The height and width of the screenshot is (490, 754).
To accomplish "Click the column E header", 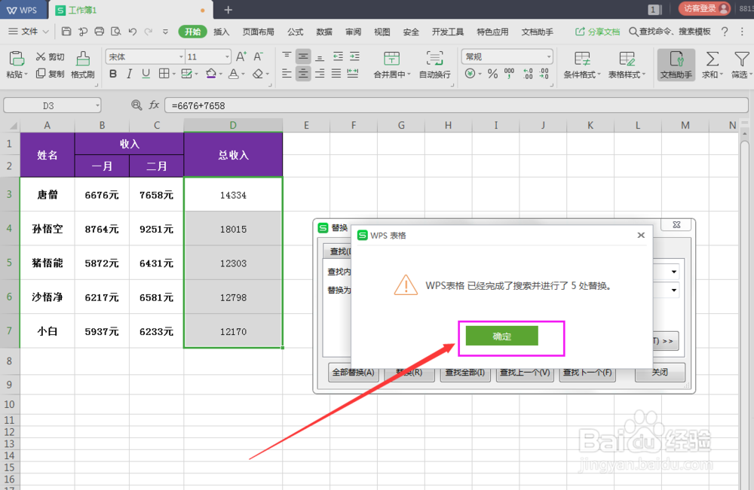I will (x=306, y=125).
